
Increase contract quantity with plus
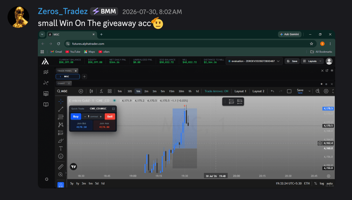tap(101, 116)
